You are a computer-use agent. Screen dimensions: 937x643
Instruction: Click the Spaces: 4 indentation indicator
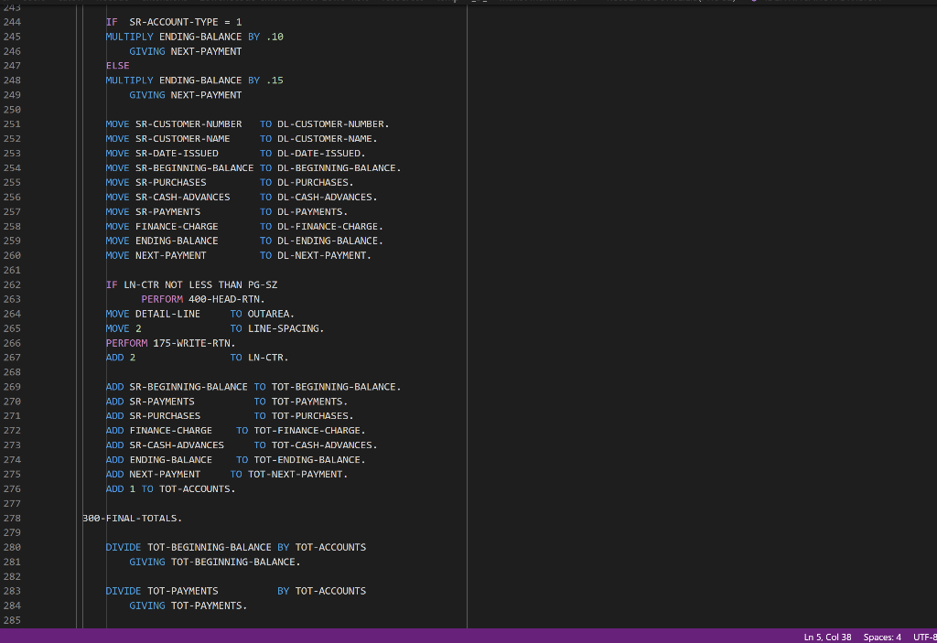tap(881, 637)
